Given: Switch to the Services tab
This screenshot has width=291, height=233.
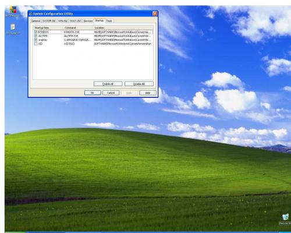Looking at the screenshot, I should point(88,21).
